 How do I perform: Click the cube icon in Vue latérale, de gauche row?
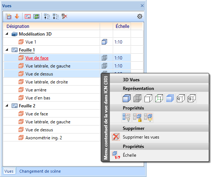point(104,66)
